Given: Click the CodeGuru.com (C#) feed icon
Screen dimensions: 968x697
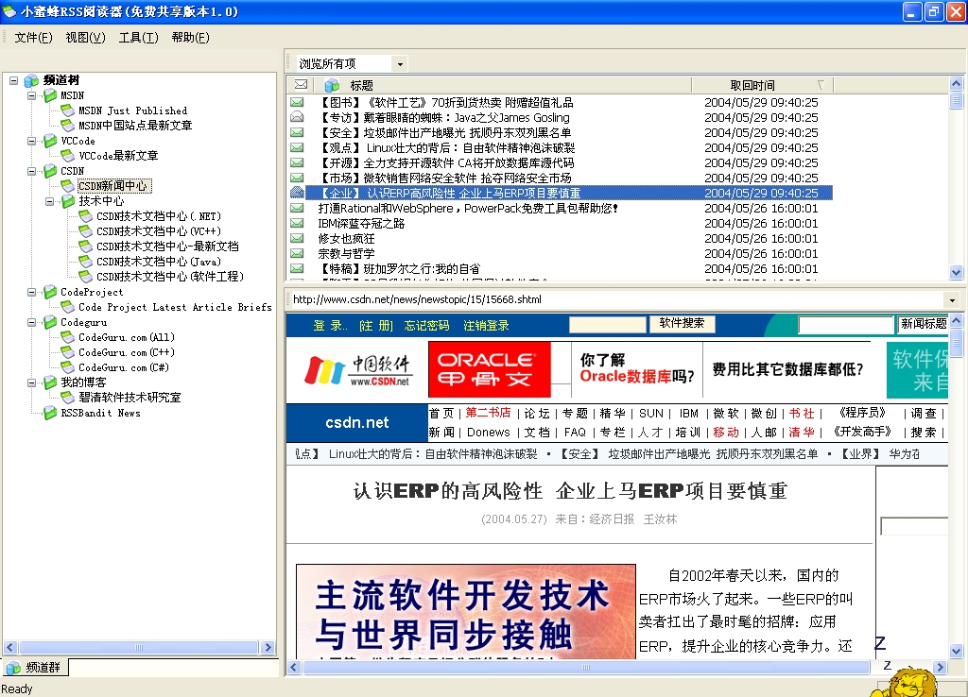Looking at the screenshot, I should [x=68, y=367].
